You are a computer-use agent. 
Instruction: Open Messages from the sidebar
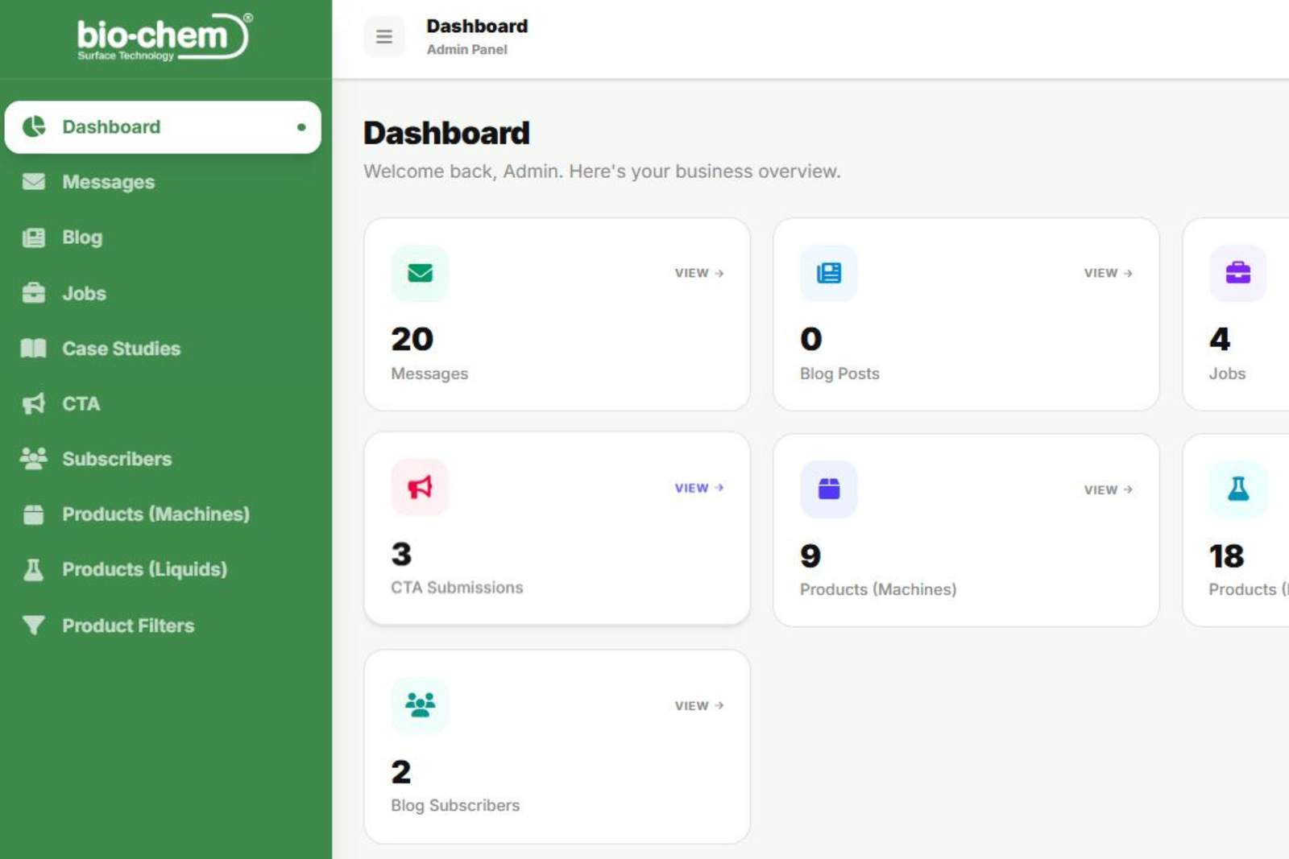coord(163,182)
